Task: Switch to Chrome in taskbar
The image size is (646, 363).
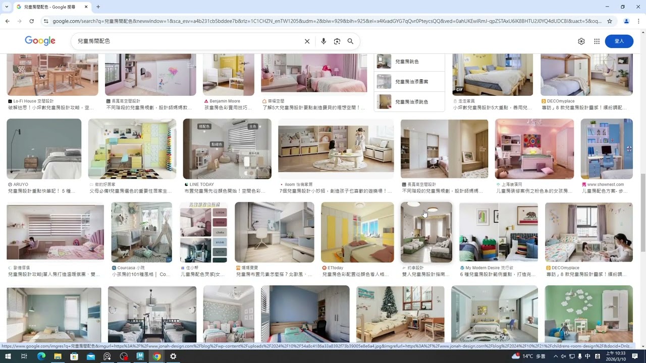Action: [x=157, y=356]
